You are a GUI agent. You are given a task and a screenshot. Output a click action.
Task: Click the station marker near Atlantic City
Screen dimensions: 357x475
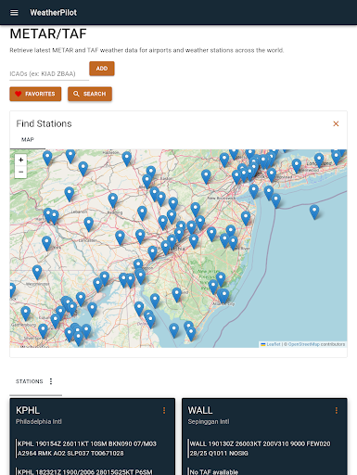(223, 296)
